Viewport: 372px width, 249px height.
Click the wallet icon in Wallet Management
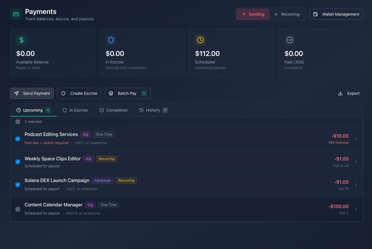point(315,14)
